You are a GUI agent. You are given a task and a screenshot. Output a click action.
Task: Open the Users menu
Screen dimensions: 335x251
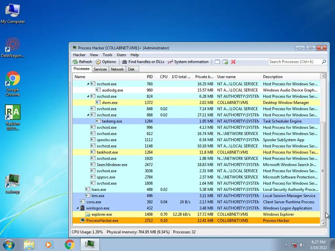point(121,55)
